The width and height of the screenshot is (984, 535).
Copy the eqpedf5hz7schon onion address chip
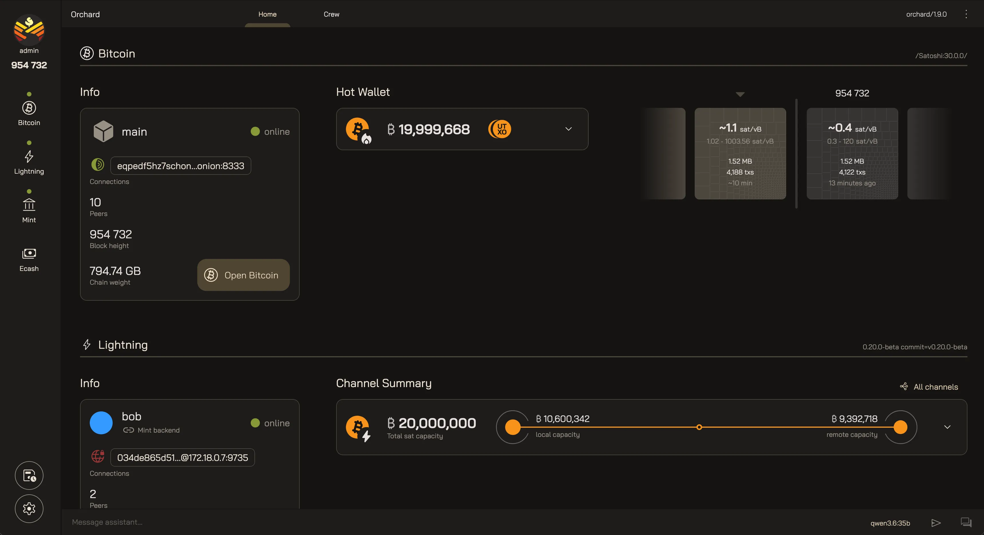click(x=180, y=165)
